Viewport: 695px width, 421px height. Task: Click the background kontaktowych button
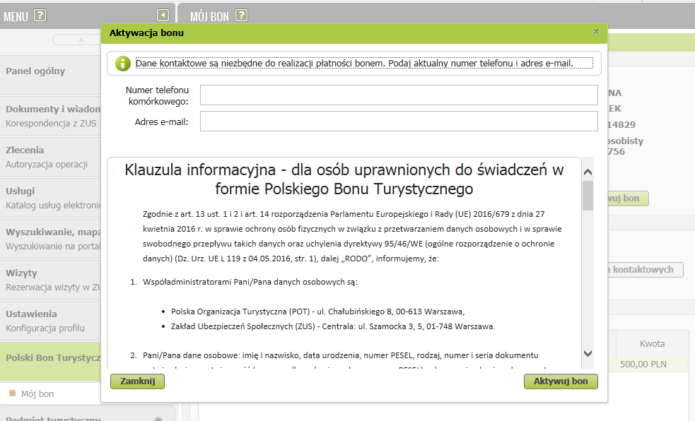645,270
